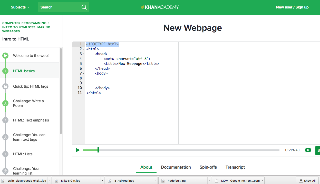This screenshot has width=320, height=184.
Task: Open the B_AclHHu.jpeg download options arrow
Action: [156, 180]
